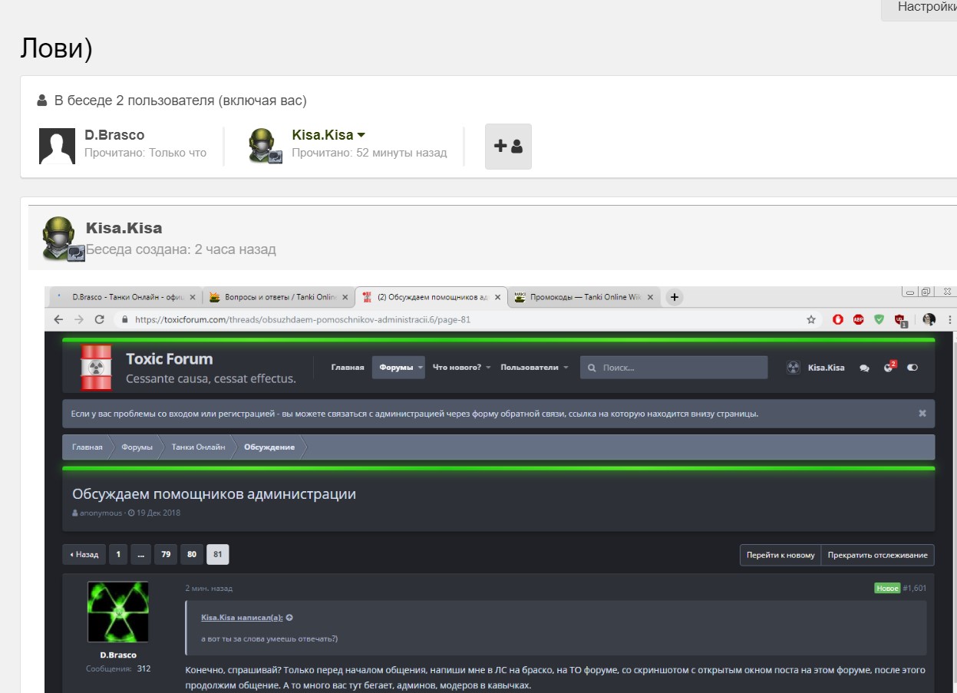
Task: Click the green shield extension icon
Action: [x=879, y=319]
